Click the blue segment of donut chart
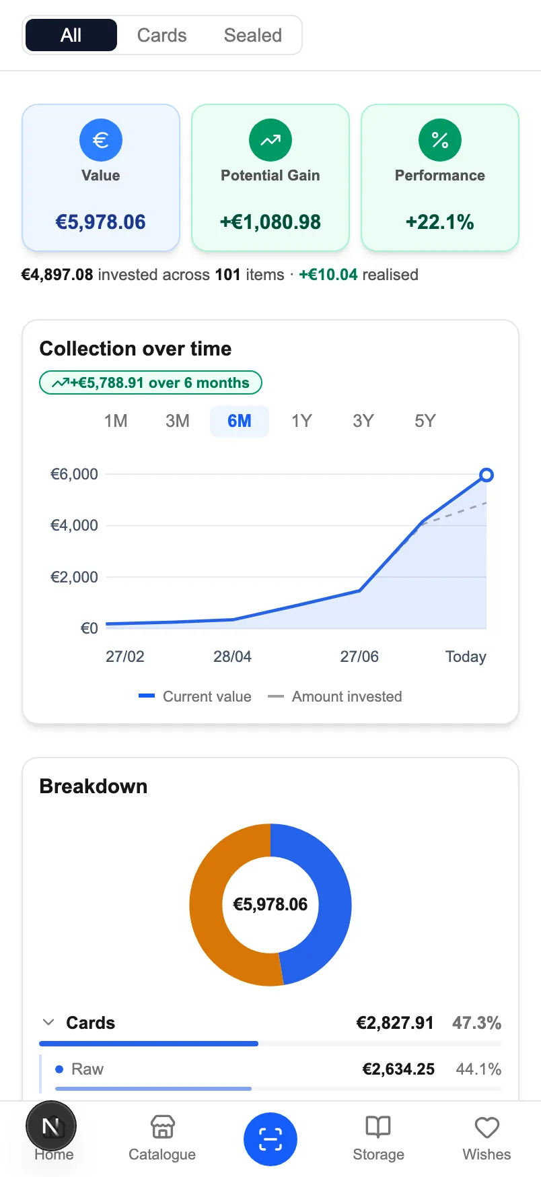This screenshot has height=1177, width=541. point(334,902)
